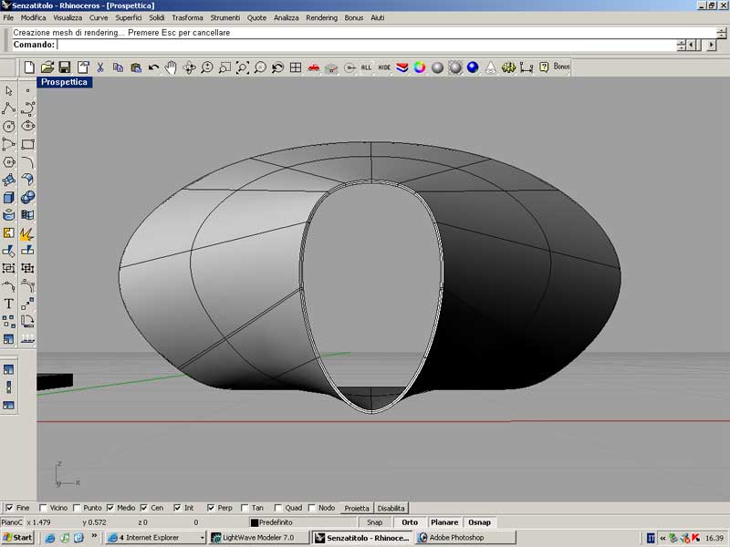730x547 pixels.
Task: Click the New document icon
Action: pyautogui.click(x=29, y=67)
